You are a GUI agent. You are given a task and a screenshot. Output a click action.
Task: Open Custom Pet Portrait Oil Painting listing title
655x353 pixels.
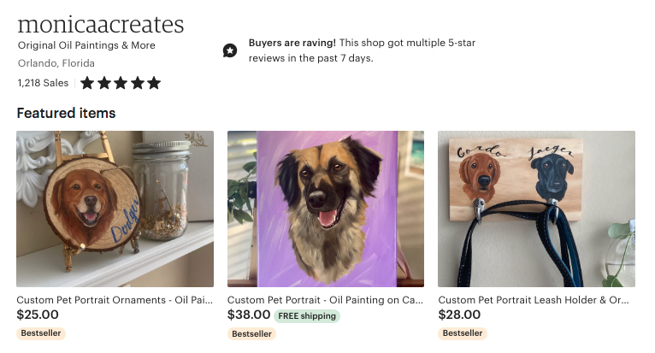326,300
